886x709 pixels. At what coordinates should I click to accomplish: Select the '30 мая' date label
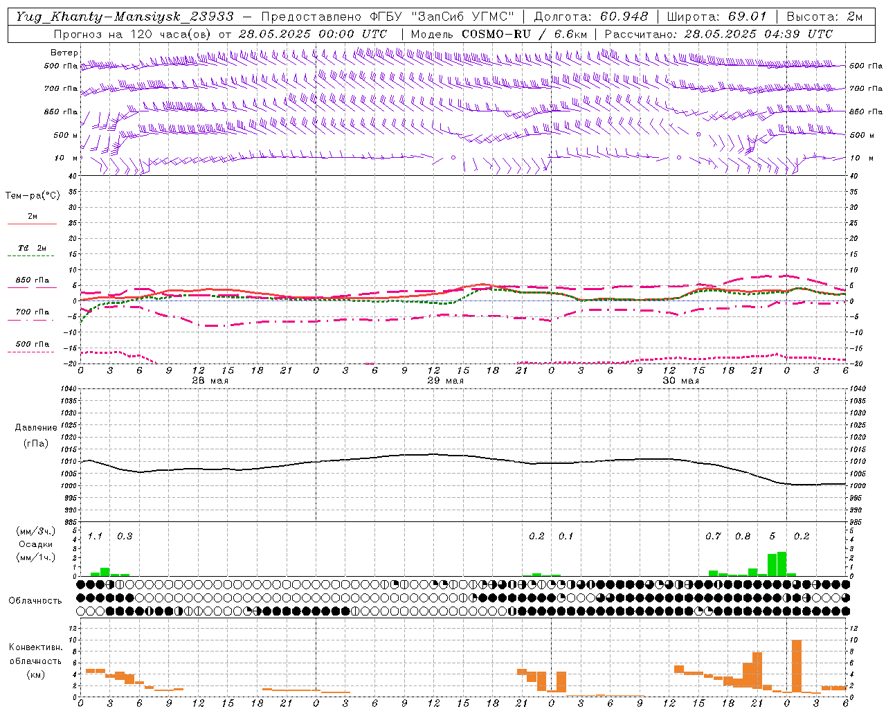680,381
